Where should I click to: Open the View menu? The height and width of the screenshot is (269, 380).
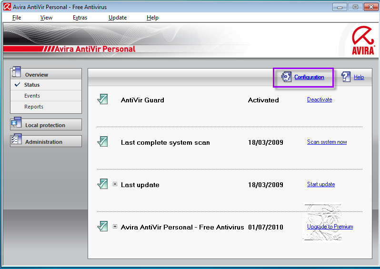pos(46,18)
